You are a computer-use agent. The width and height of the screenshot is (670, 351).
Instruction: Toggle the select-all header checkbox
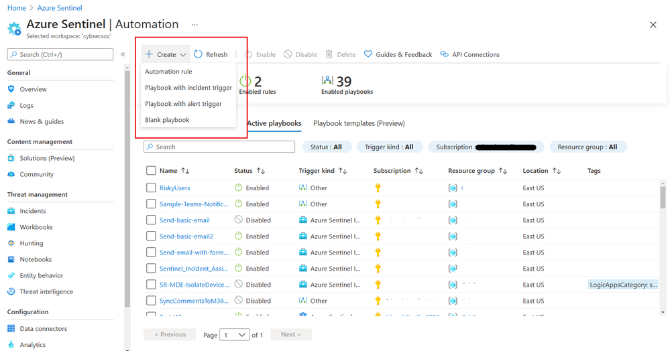point(151,170)
